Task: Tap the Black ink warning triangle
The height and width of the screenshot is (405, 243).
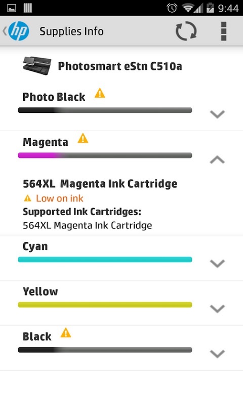Action: point(66,333)
